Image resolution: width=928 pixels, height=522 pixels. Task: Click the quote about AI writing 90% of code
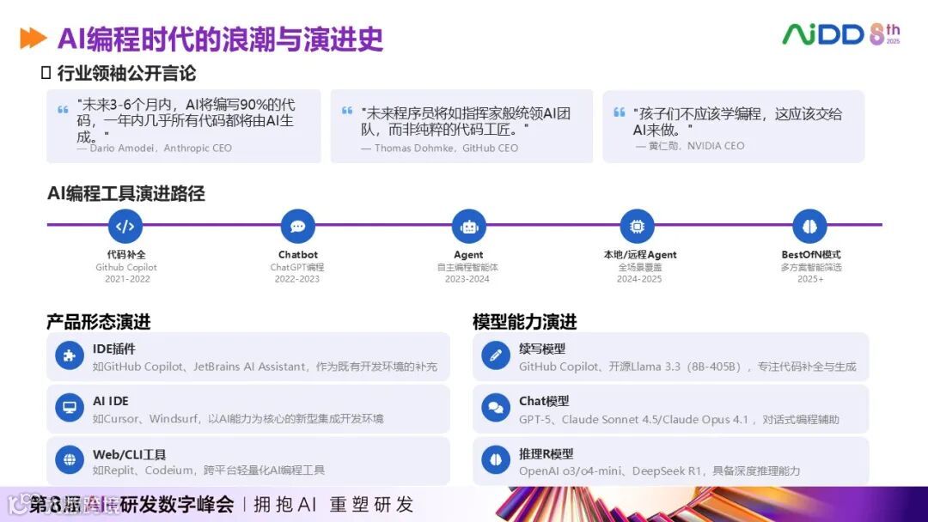pyautogui.click(x=186, y=120)
